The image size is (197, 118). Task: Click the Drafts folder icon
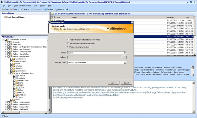(x=17, y=83)
